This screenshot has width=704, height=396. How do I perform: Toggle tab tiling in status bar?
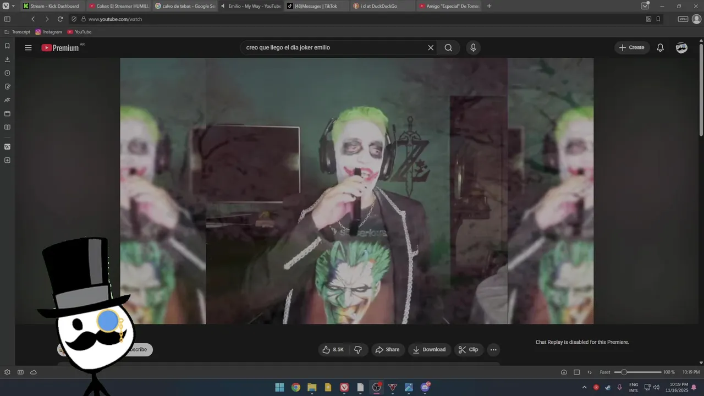[576, 372]
